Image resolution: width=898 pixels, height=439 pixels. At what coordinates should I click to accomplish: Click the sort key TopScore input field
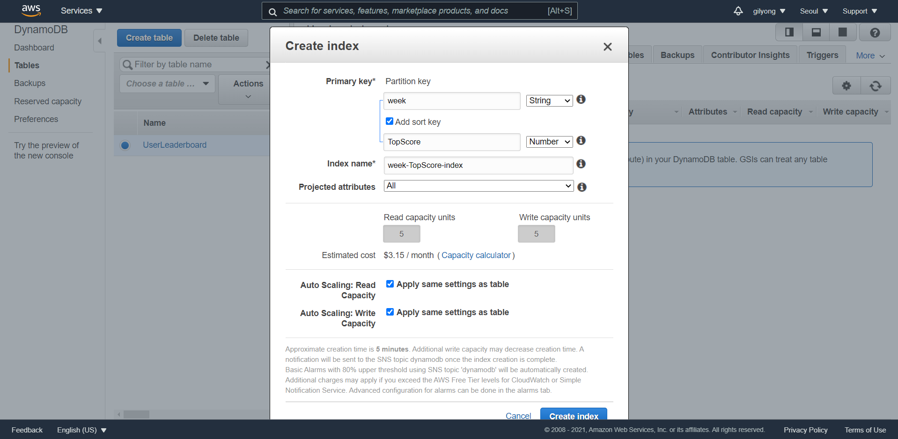(452, 142)
